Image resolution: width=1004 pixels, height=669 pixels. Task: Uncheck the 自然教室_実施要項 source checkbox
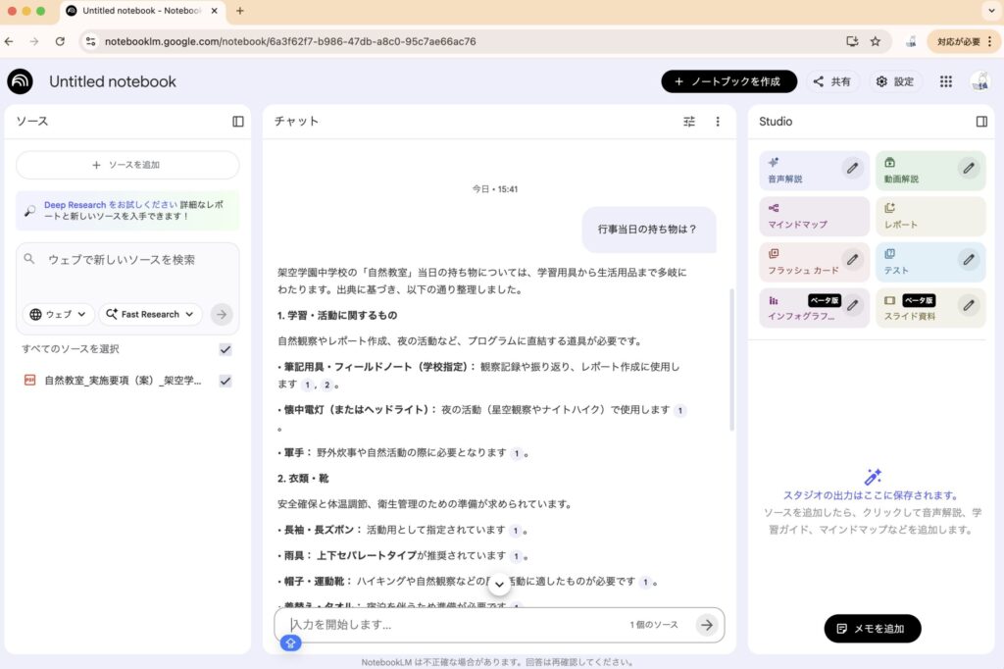(x=226, y=381)
